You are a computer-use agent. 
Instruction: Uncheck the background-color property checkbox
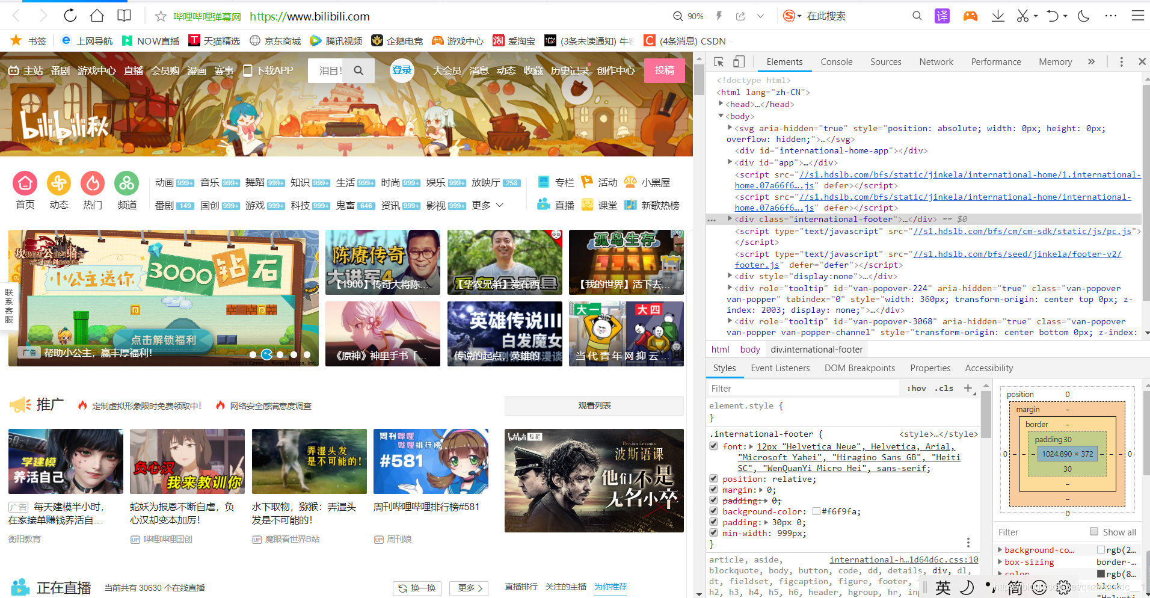coord(713,511)
